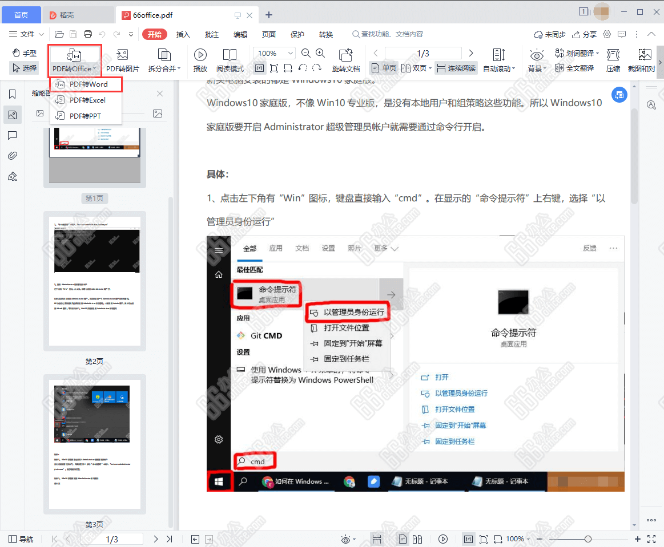Rotate page counterclockwise in toolbar

pyautogui.click(x=303, y=68)
